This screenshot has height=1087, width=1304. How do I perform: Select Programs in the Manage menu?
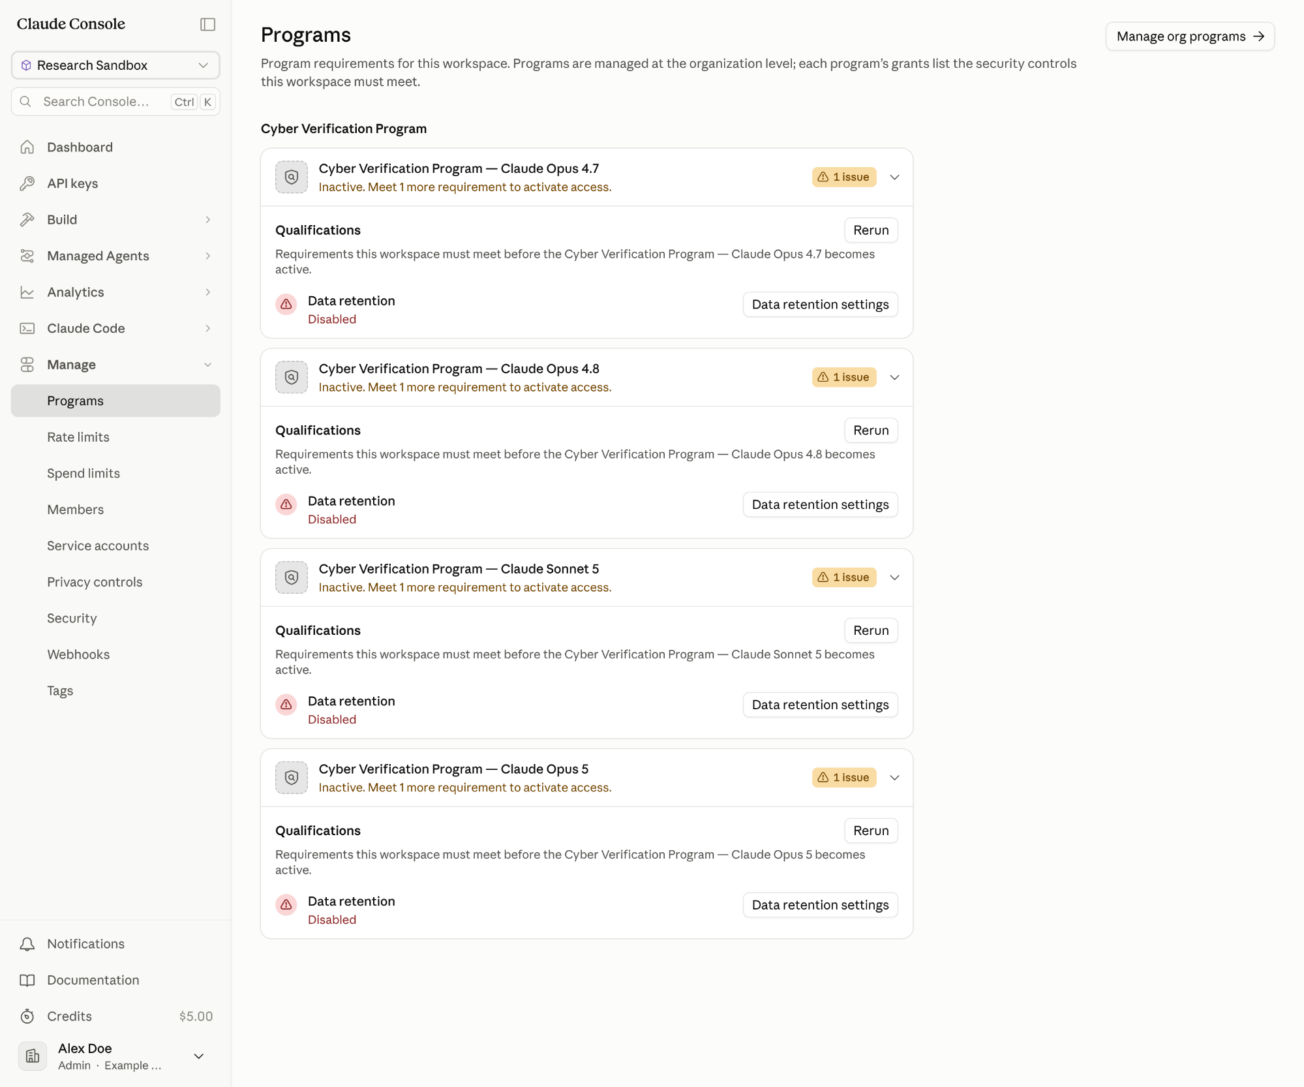[115, 401]
